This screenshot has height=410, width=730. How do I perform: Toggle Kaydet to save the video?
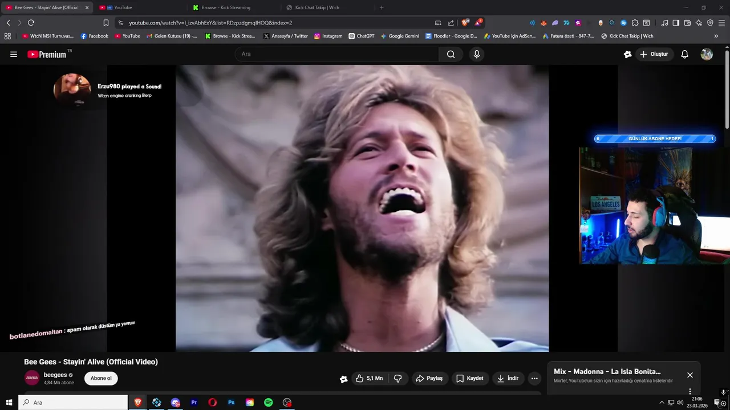(469, 378)
